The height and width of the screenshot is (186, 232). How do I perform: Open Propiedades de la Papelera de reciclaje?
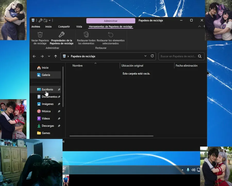coord(62,38)
